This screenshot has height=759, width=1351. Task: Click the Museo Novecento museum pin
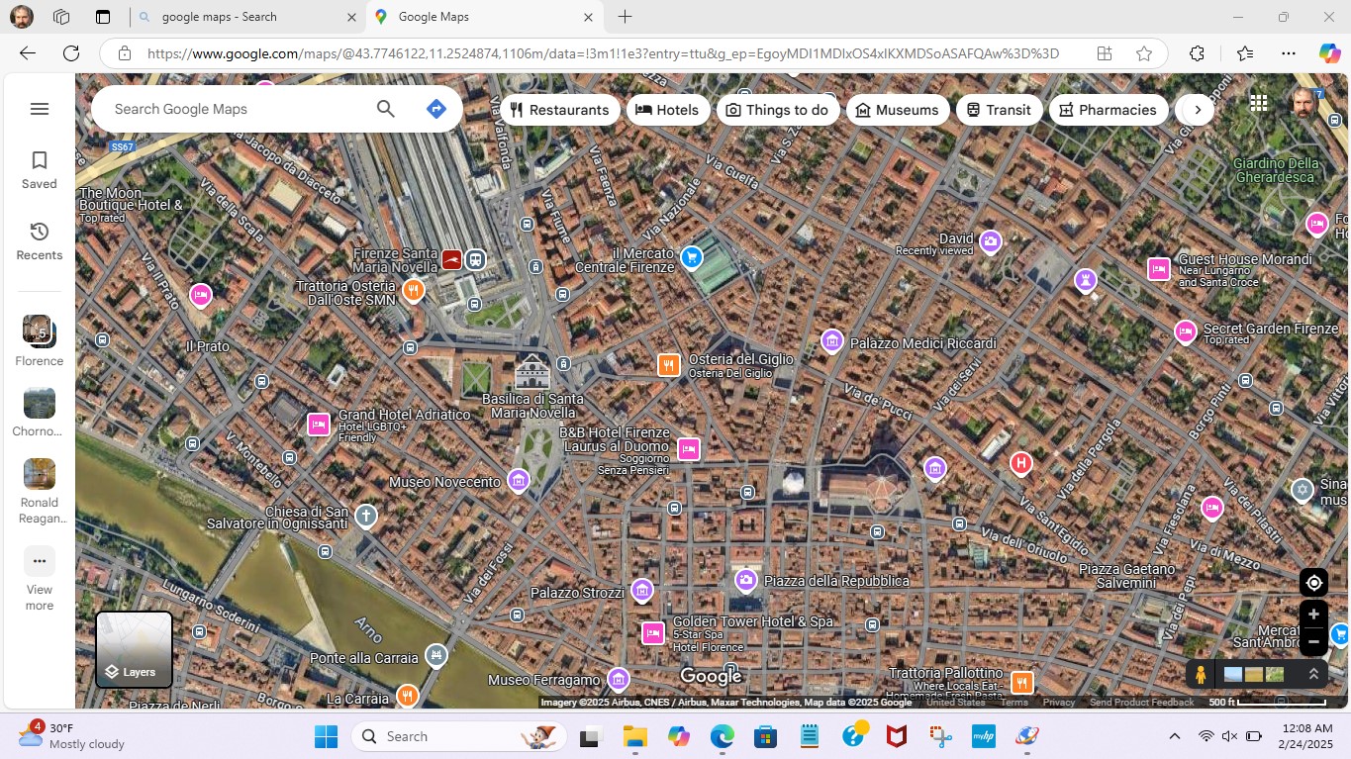pyautogui.click(x=518, y=481)
